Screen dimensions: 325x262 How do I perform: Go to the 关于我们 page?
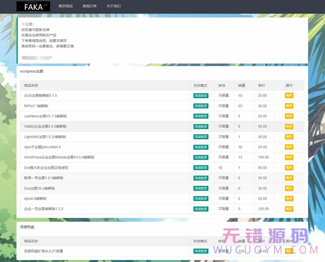tap(113, 6)
